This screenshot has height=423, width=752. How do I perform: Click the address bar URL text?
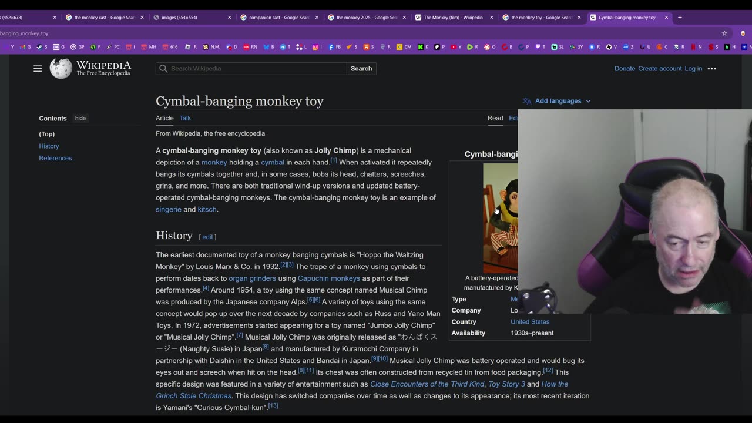(x=24, y=33)
